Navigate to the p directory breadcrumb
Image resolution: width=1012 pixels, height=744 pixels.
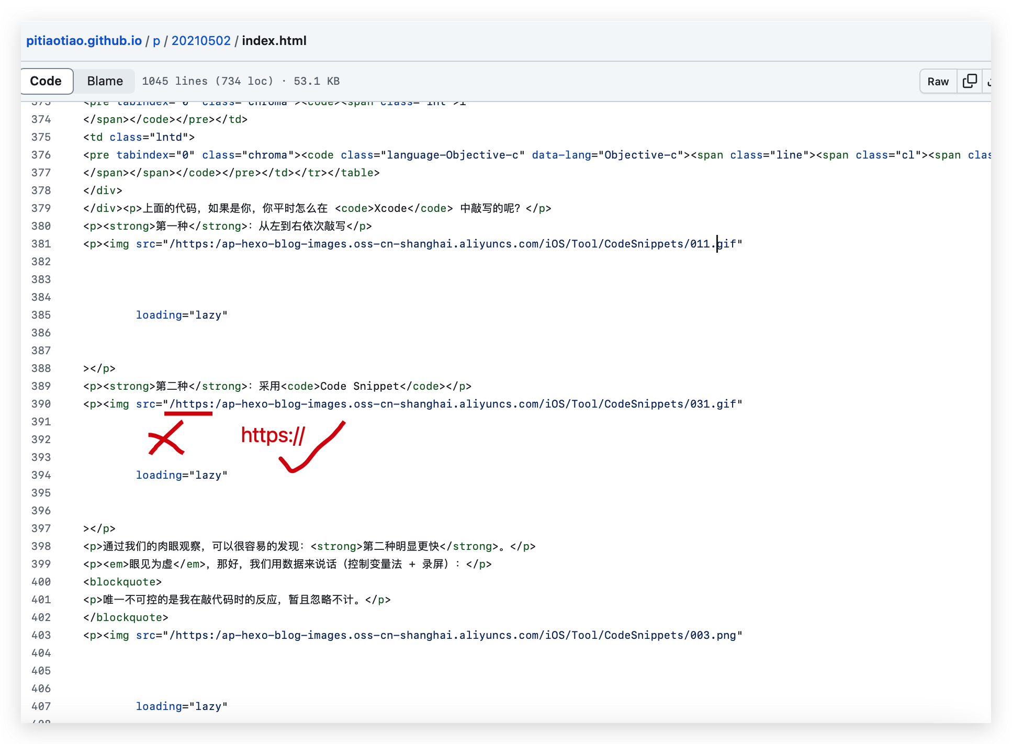click(x=155, y=40)
